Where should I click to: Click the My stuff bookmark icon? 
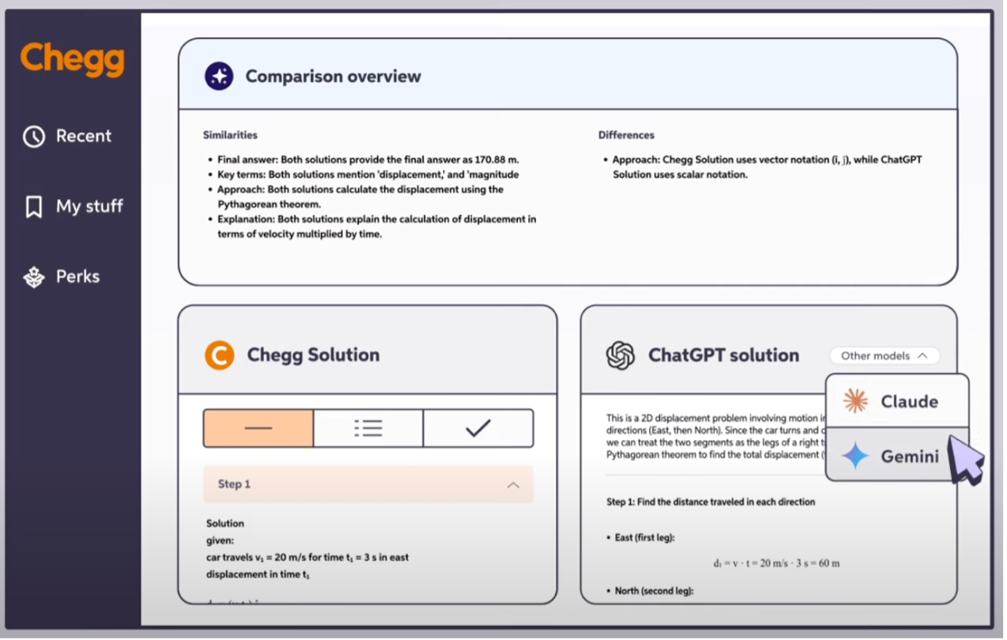34,206
